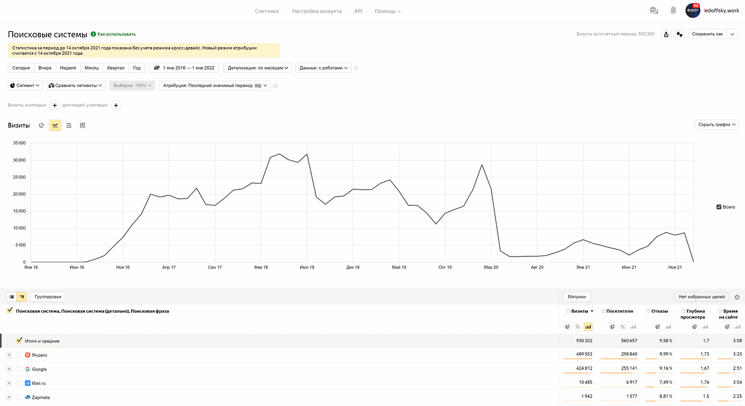Select the 'Квартал' period tab
This screenshot has width=745, height=406.
coord(116,68)
